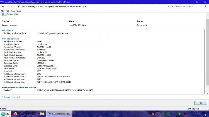The height and width of the screenshot is (117, 209).
Task: Click the clipboard icon beside Copy link
Action: tap(3, 97)
